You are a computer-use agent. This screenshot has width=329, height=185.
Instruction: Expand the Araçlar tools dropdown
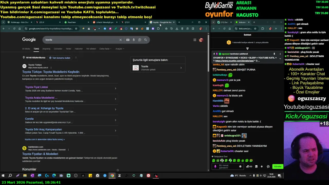click(x=120, y=49)
